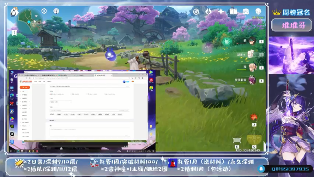Screen dimensions: 314x177
Task: Open the red round icon on the desktop right
Action: click(x=151, y=81)
